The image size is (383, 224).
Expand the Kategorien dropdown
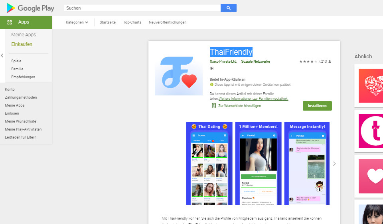[x=77, y=22]
